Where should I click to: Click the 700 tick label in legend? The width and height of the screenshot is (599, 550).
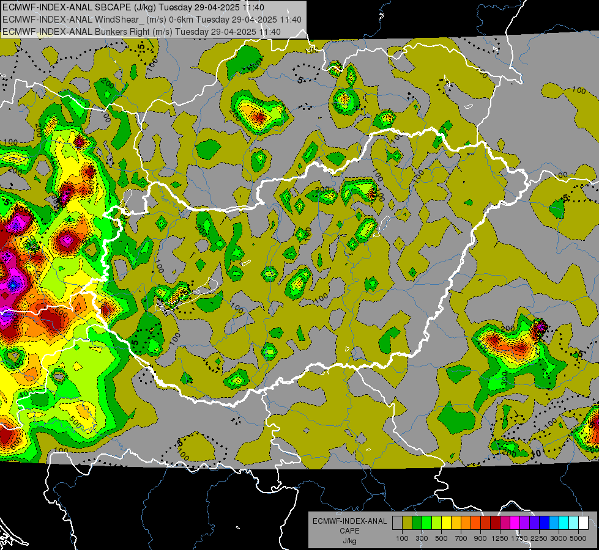(461, 538)
